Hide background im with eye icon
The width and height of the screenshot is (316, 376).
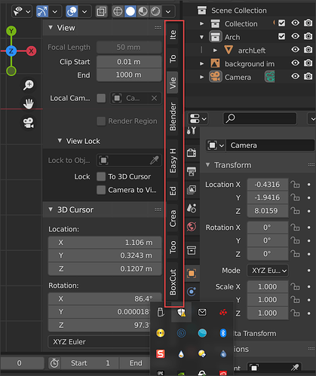296,63
